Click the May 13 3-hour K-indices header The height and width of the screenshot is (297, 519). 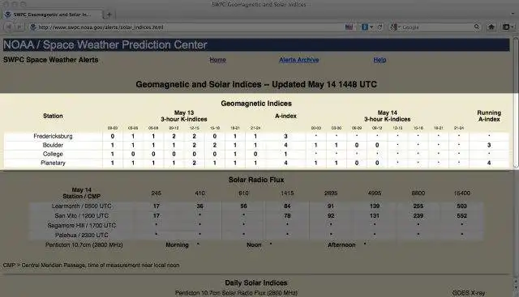tap(184, 116)
